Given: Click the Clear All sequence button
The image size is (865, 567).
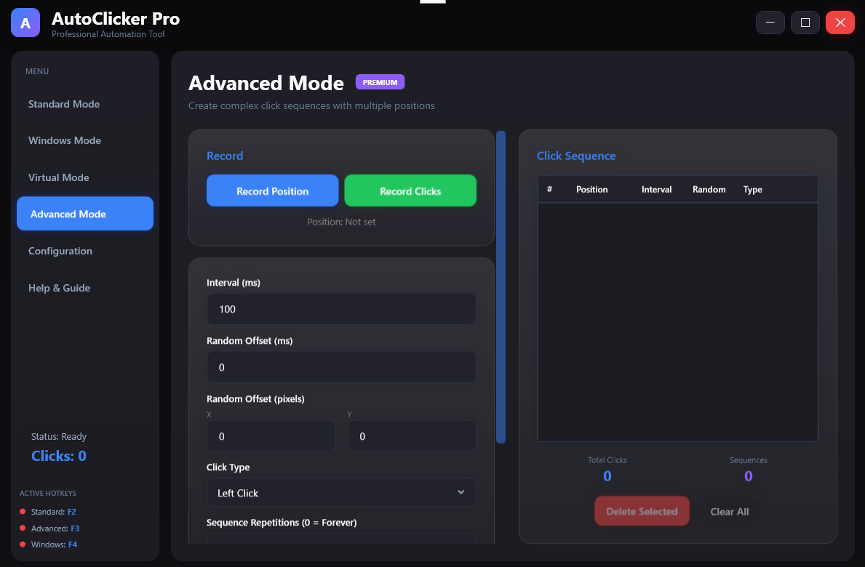Looking at the screenshot, I should [x=729, y=511].
